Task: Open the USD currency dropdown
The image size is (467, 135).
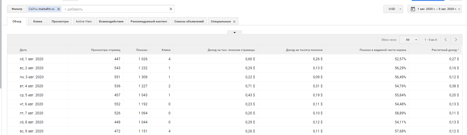Action: pos(393,9)
